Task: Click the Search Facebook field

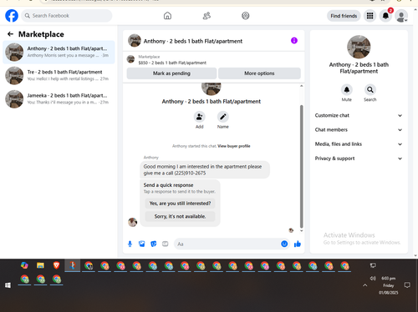Action: (67, 16)
